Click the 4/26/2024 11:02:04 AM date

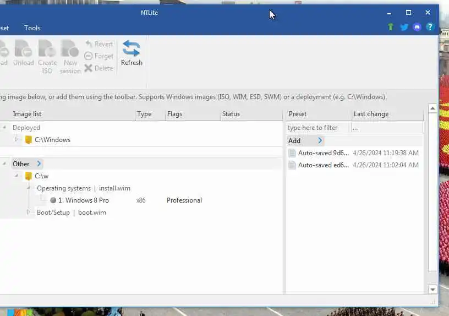pos(386,165)
